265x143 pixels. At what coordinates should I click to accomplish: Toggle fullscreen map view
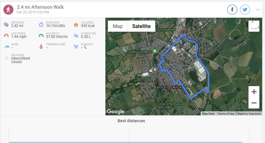[254, 26]
